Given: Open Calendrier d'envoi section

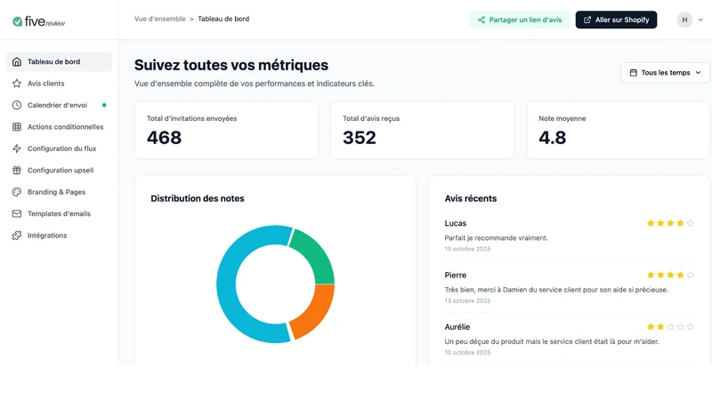Looking at the screenshot, I should (x=59, y=105).
